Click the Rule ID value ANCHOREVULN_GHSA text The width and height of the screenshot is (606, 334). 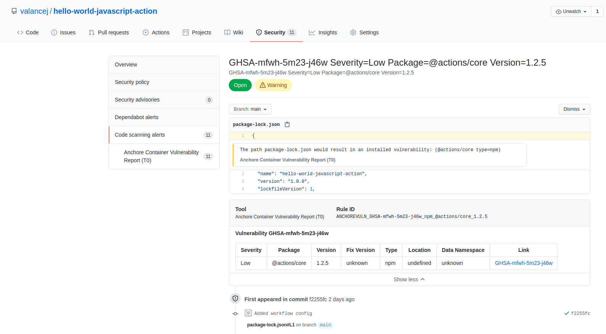412,216
